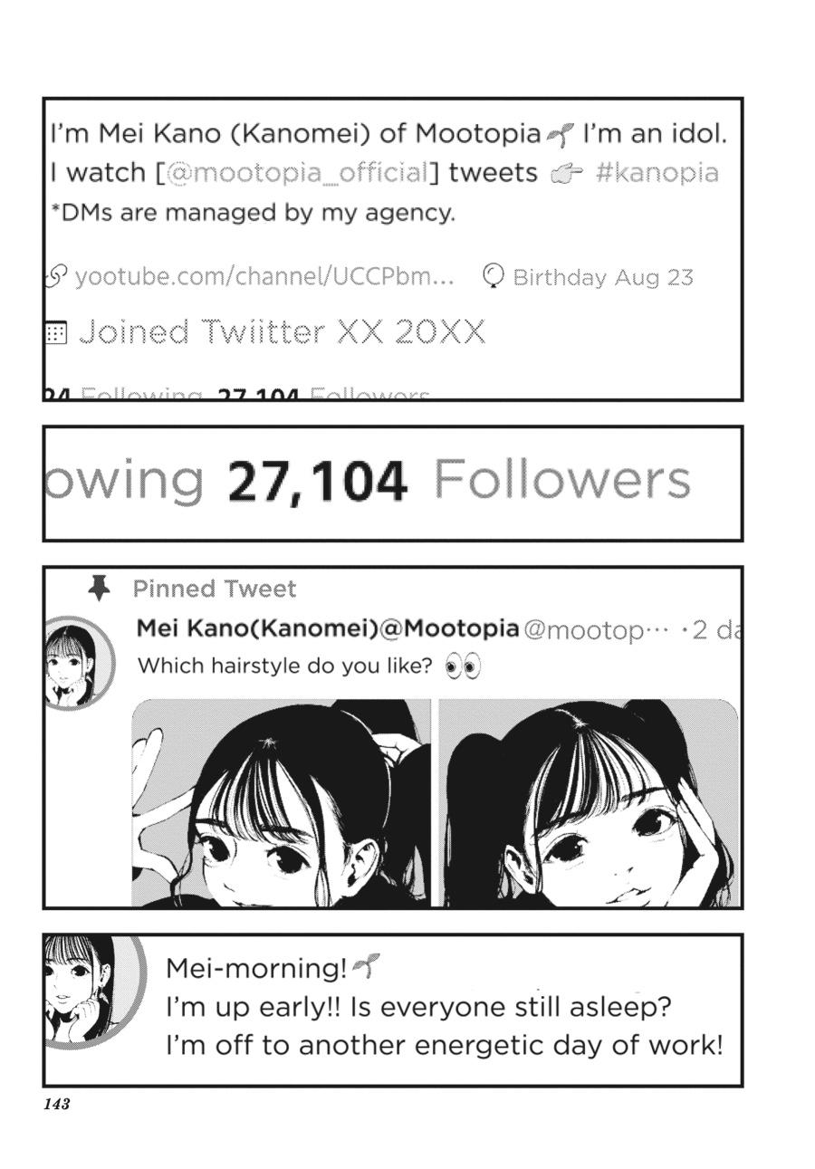Open the right twin-tail hairstyle photo
The width and height of the screenshot is (815, 1169).
tap(589, 802)
